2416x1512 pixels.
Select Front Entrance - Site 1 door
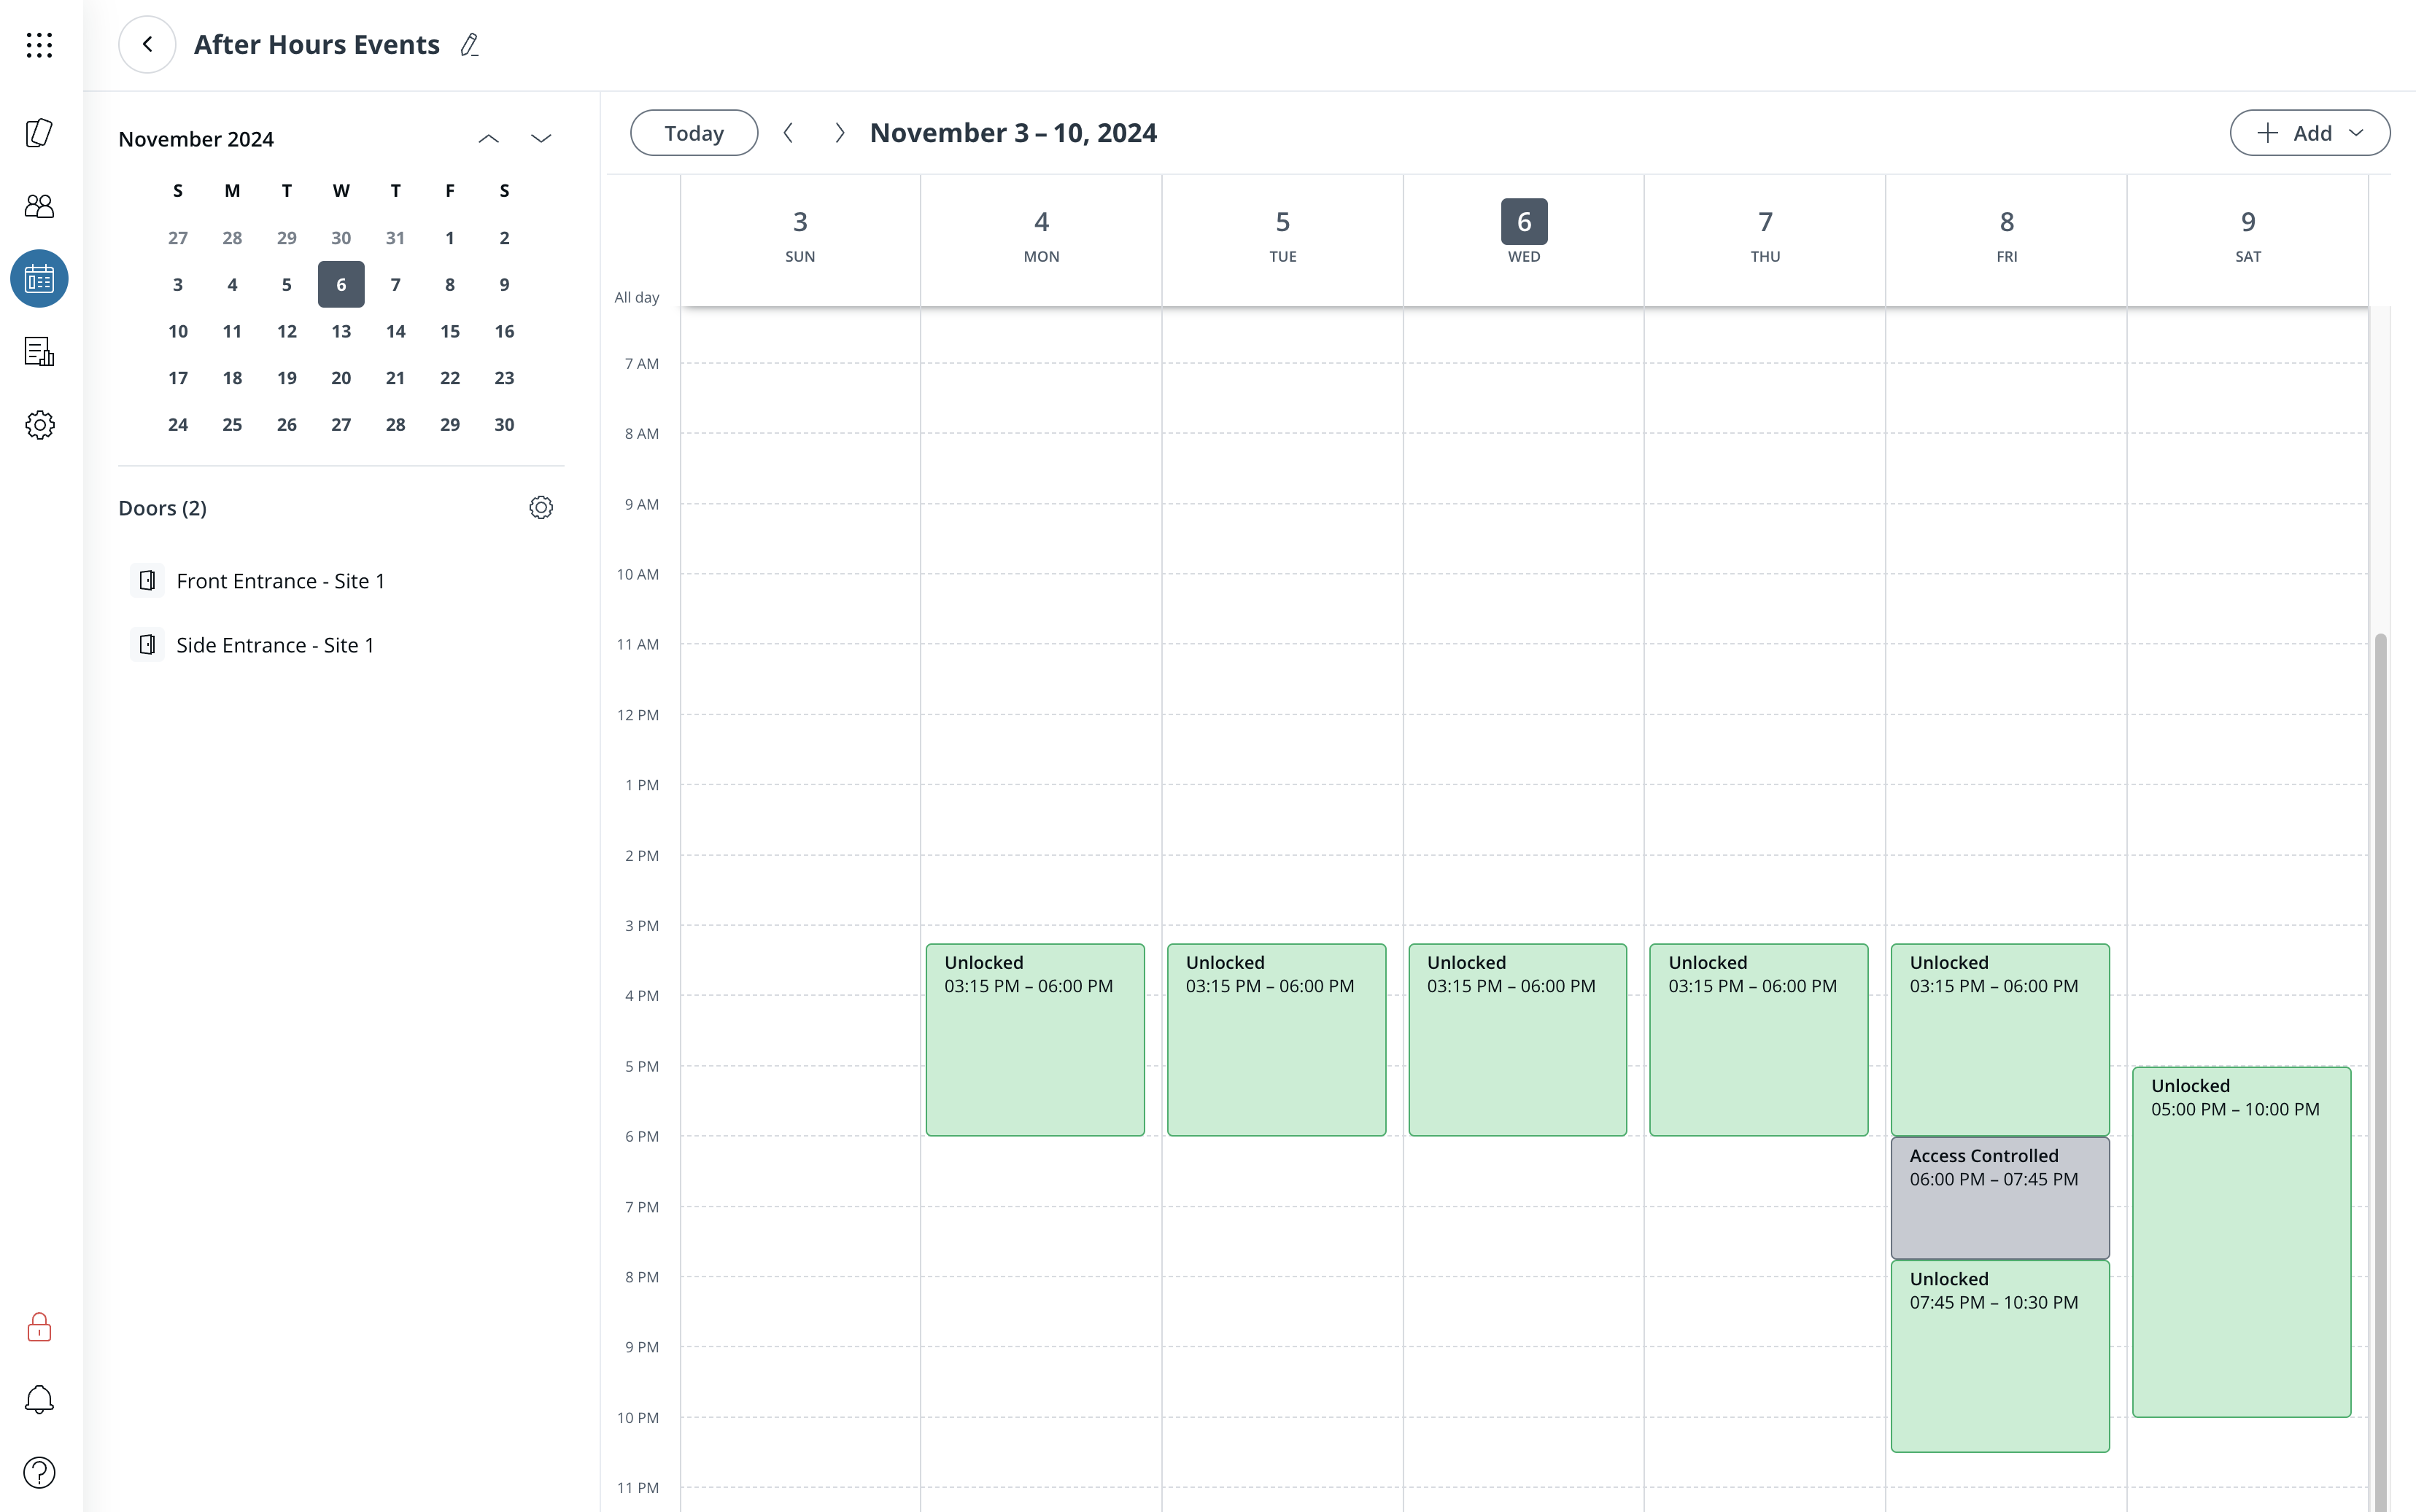[280, 581]
